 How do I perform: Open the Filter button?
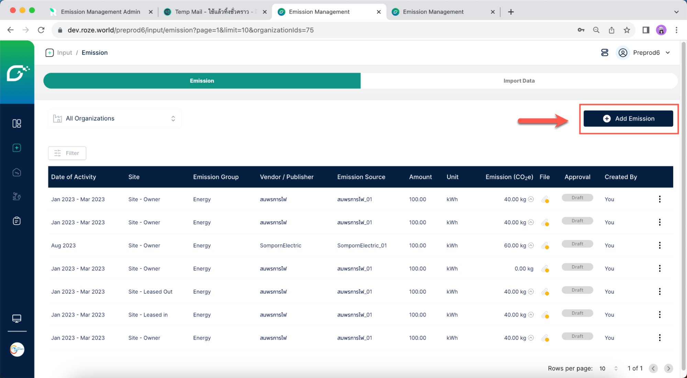pyautogui.click(x=67, y=153)
